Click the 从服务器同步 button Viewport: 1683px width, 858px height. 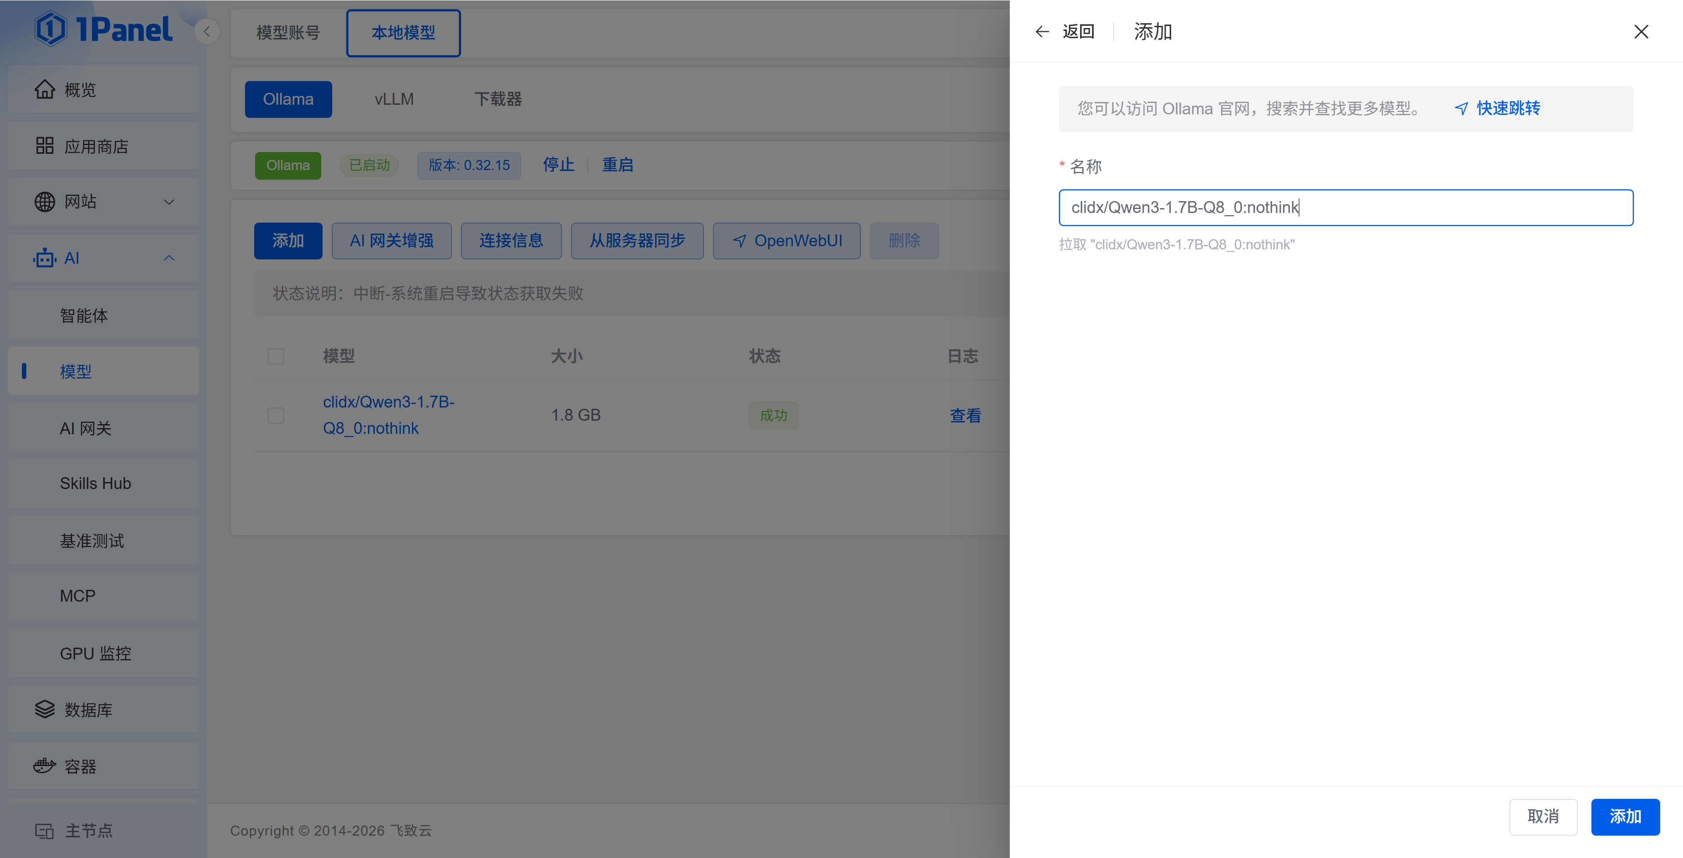click(x=637, y=241)
